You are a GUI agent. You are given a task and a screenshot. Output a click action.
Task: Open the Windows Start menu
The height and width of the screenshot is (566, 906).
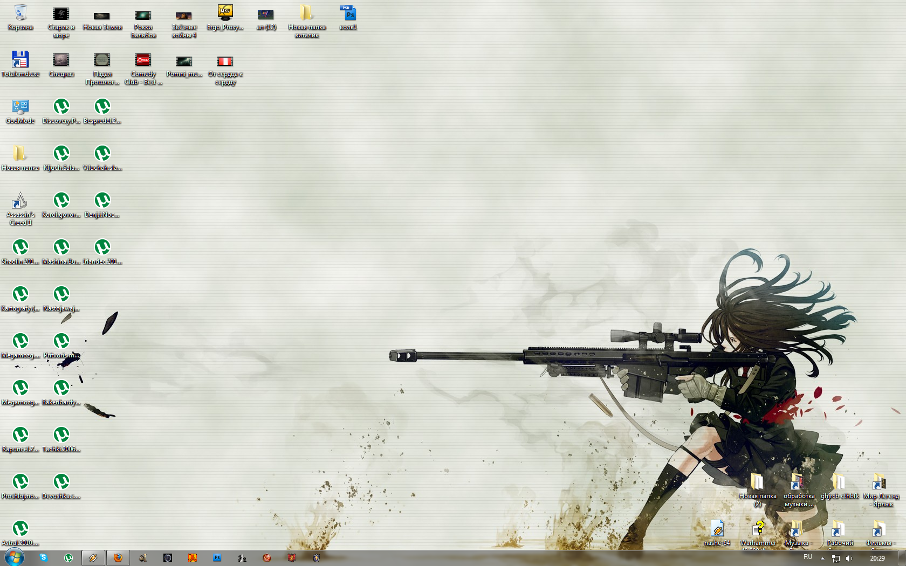(14, 557)
